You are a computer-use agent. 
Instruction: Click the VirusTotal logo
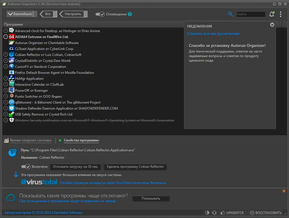39,182
